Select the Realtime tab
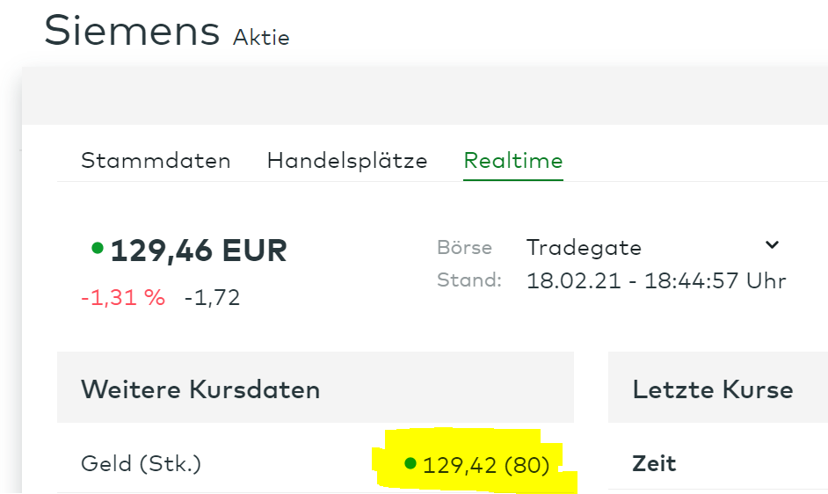This screenshot has width=828, height=494. click(513, 161)
